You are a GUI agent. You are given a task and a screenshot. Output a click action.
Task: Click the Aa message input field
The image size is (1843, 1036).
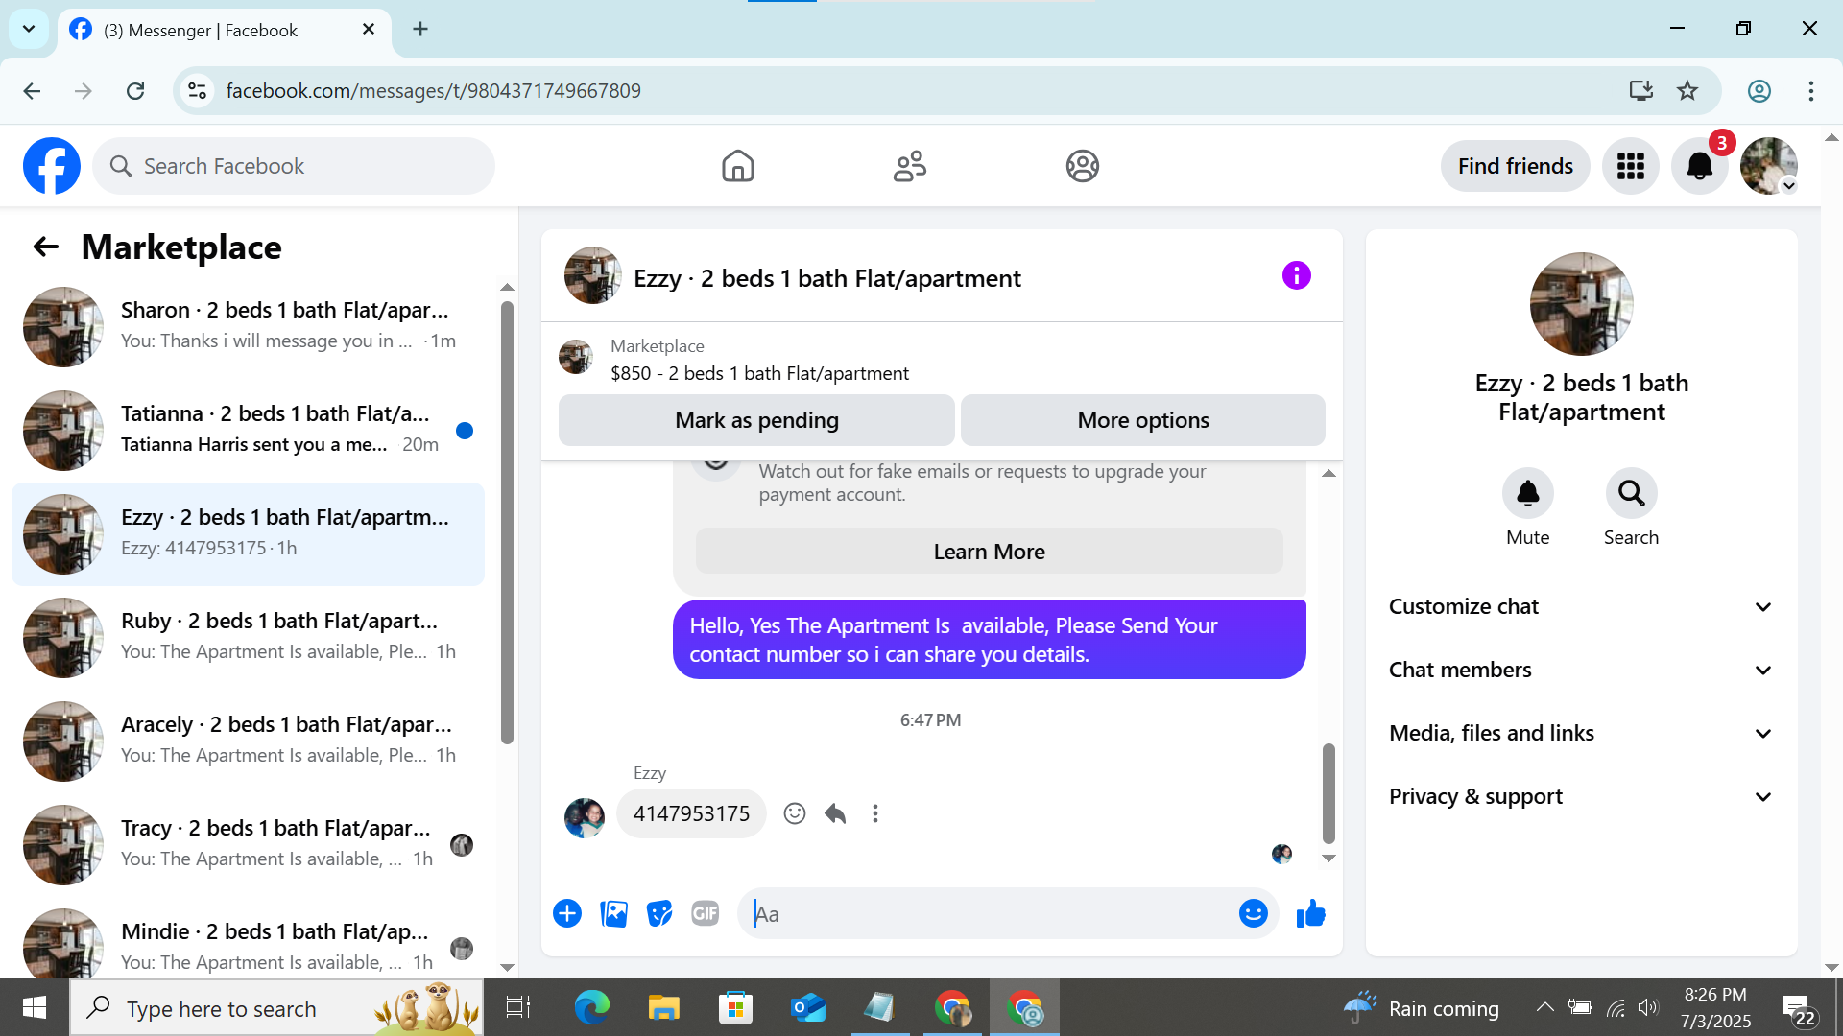click(989, 914)
